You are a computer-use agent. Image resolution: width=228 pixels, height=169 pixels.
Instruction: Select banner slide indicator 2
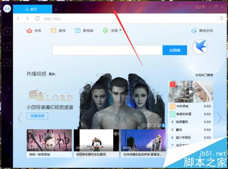[149, 125]
